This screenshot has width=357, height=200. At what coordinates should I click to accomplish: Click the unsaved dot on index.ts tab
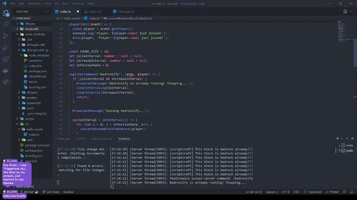(78, 11)
